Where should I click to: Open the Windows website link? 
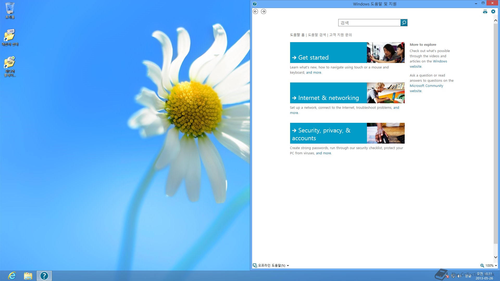pos(440,61)
